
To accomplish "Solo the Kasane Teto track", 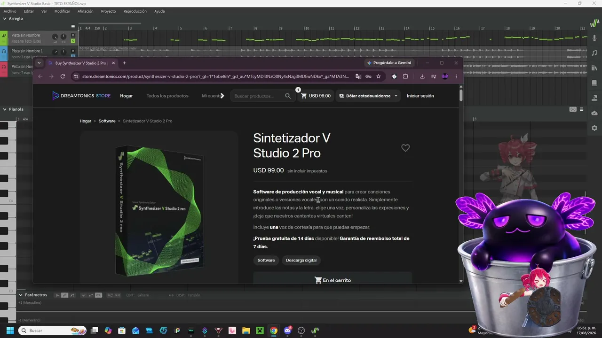I will click(x=73, y=41).
